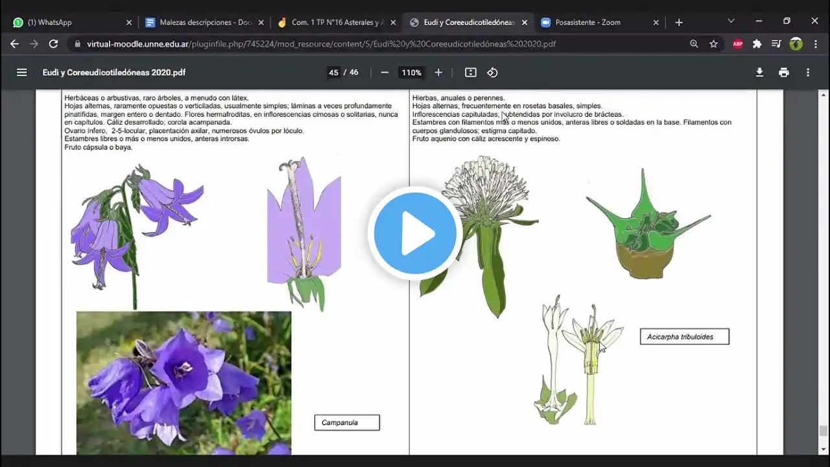Download the PDF file

[759, 73]
